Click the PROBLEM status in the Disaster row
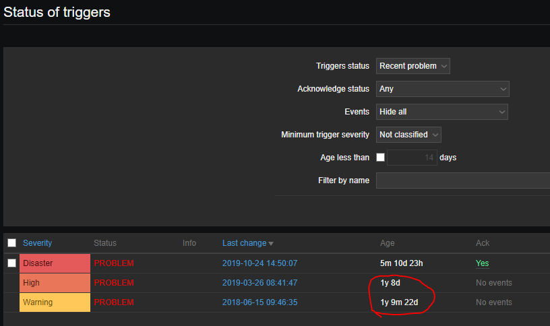This screenshot has height=326, width=550. tap(114, 263)
